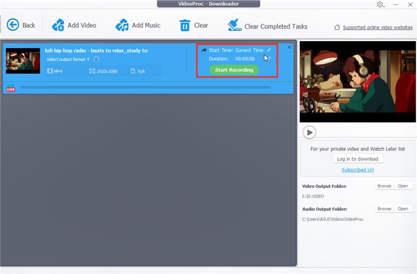This screenshot has width=417, height=274.
Task: Click the share arrow beside Start Time
Action: pos(204,50)
